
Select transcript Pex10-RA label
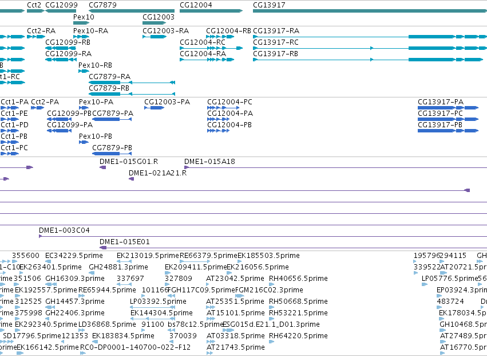[90, 31]
